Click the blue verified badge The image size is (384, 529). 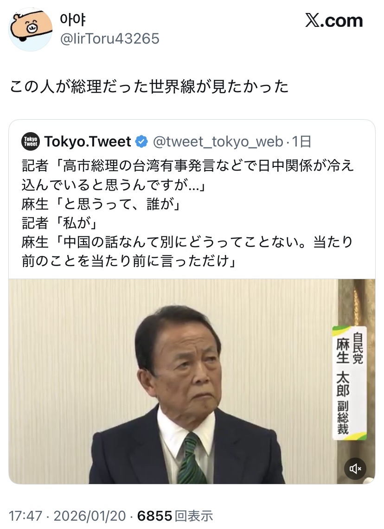pyautogui.click(x=141, y=142)
